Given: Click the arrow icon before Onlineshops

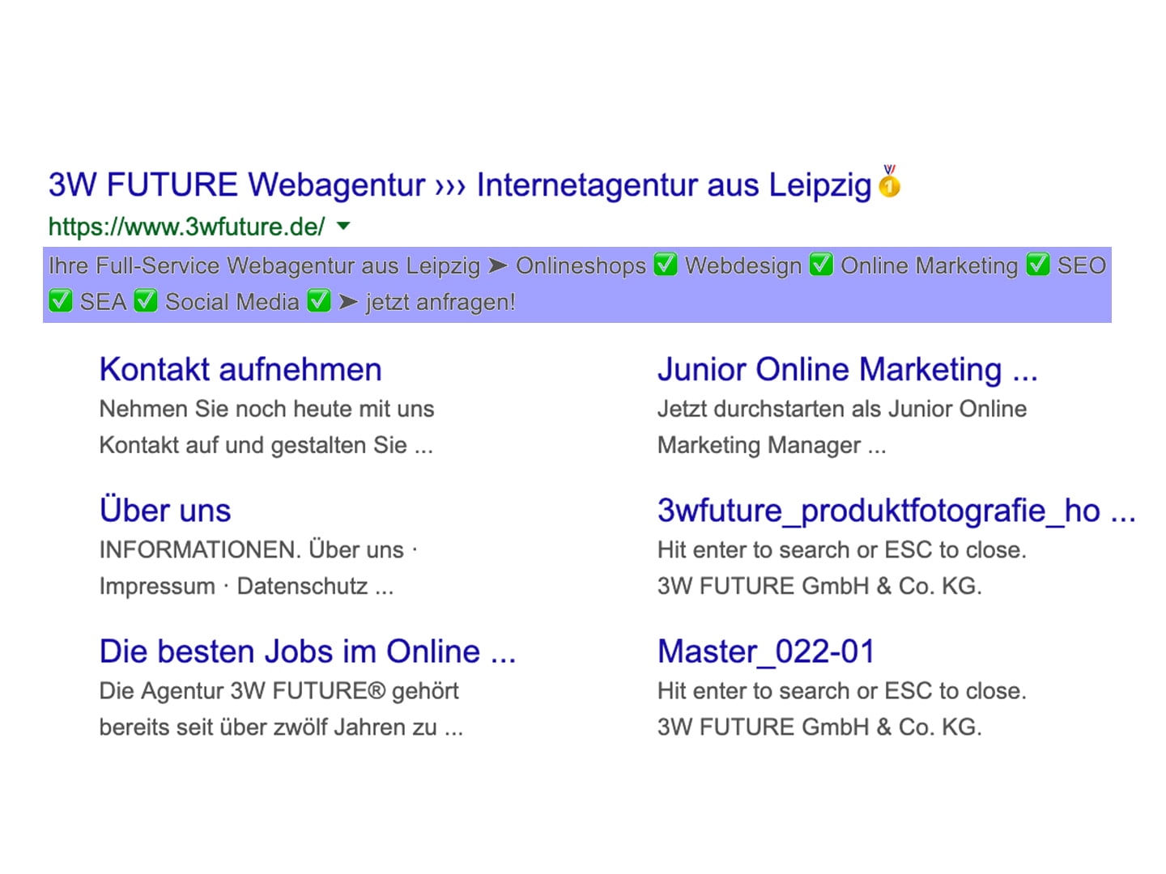Looking at the screenshot, I should pos(498,265).
